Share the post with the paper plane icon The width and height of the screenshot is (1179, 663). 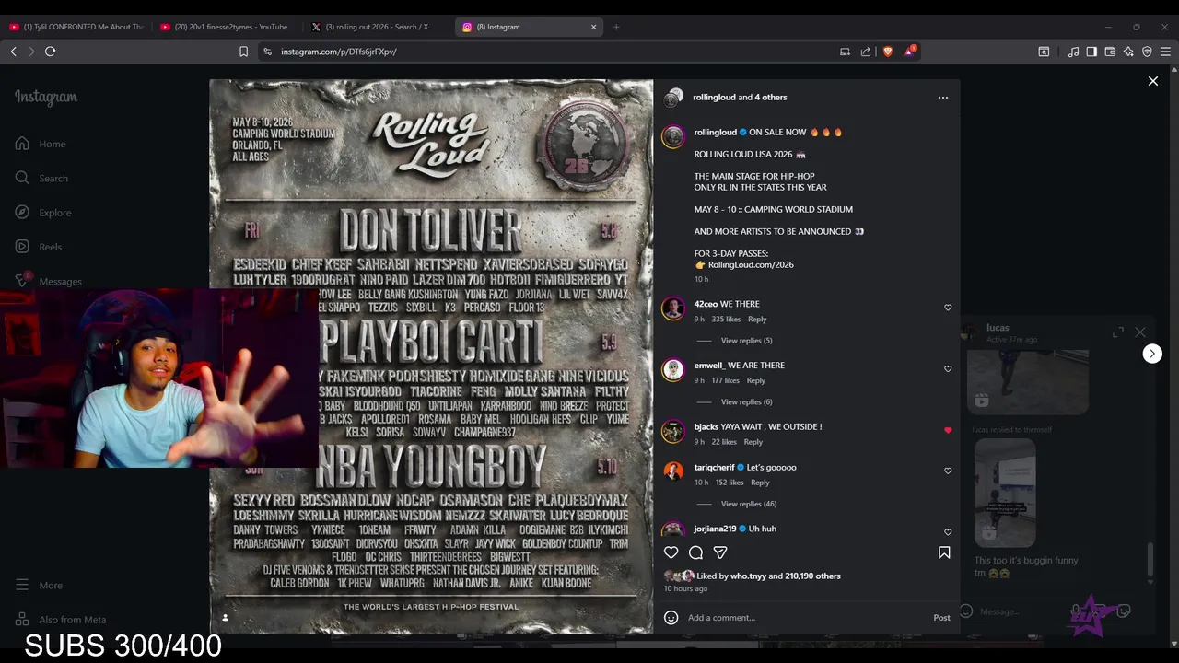[720, 552]
